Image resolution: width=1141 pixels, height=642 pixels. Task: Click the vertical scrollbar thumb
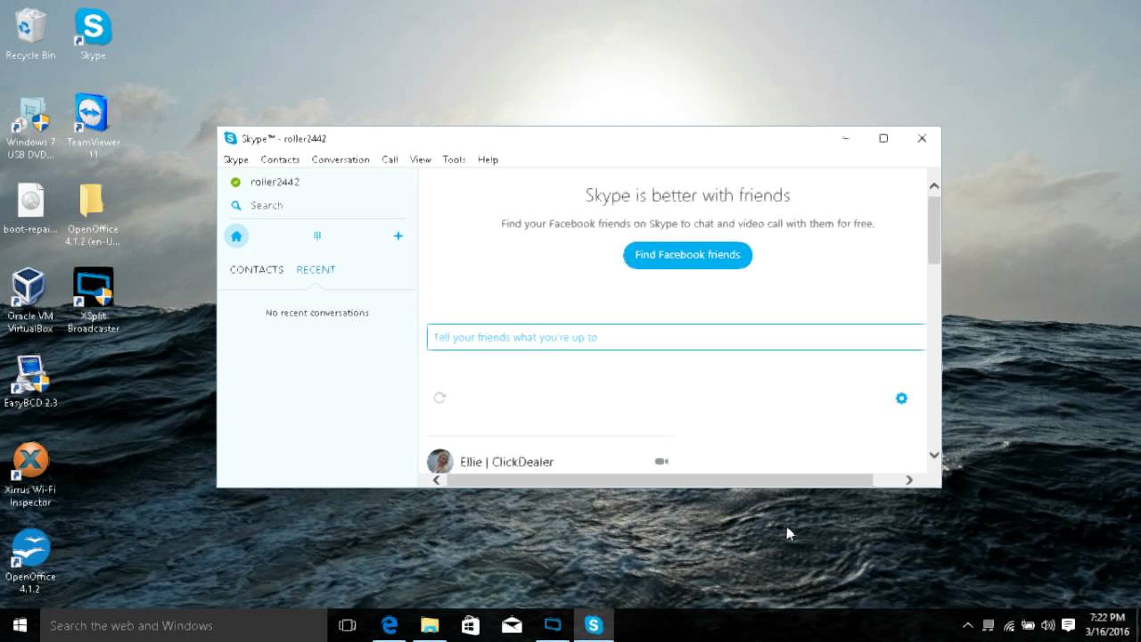[934, 230]
